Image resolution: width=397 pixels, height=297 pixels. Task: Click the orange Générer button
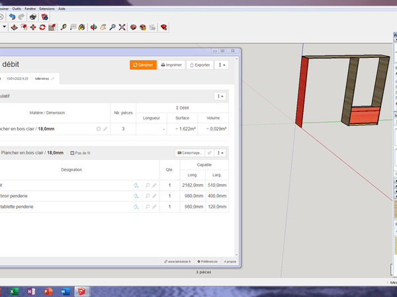[144, 65]
